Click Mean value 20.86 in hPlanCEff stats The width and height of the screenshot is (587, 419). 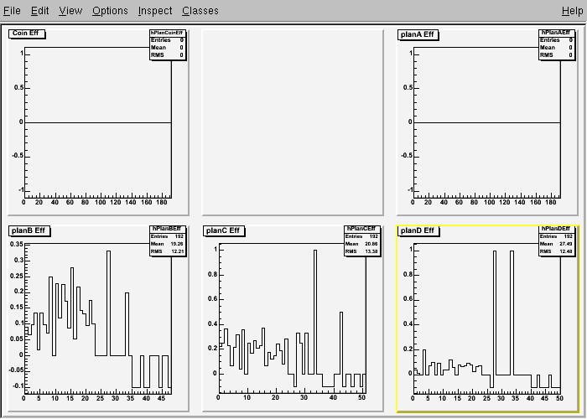pos(371,244)
